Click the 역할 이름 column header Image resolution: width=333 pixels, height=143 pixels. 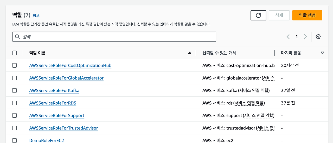pos(37,53)
